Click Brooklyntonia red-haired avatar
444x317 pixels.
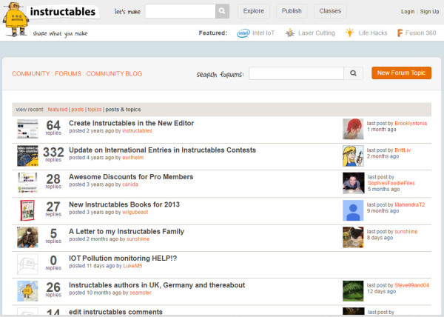(353, 129)
